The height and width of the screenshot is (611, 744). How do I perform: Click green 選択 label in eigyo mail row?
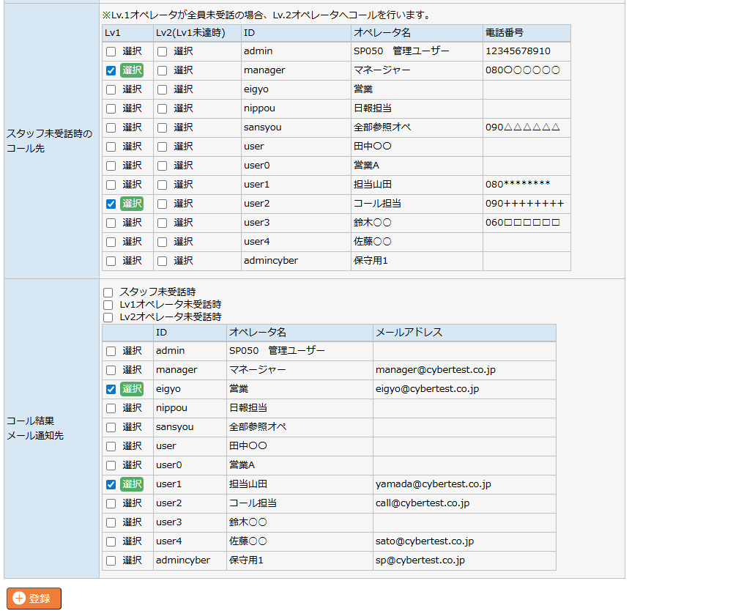[131, 389]
